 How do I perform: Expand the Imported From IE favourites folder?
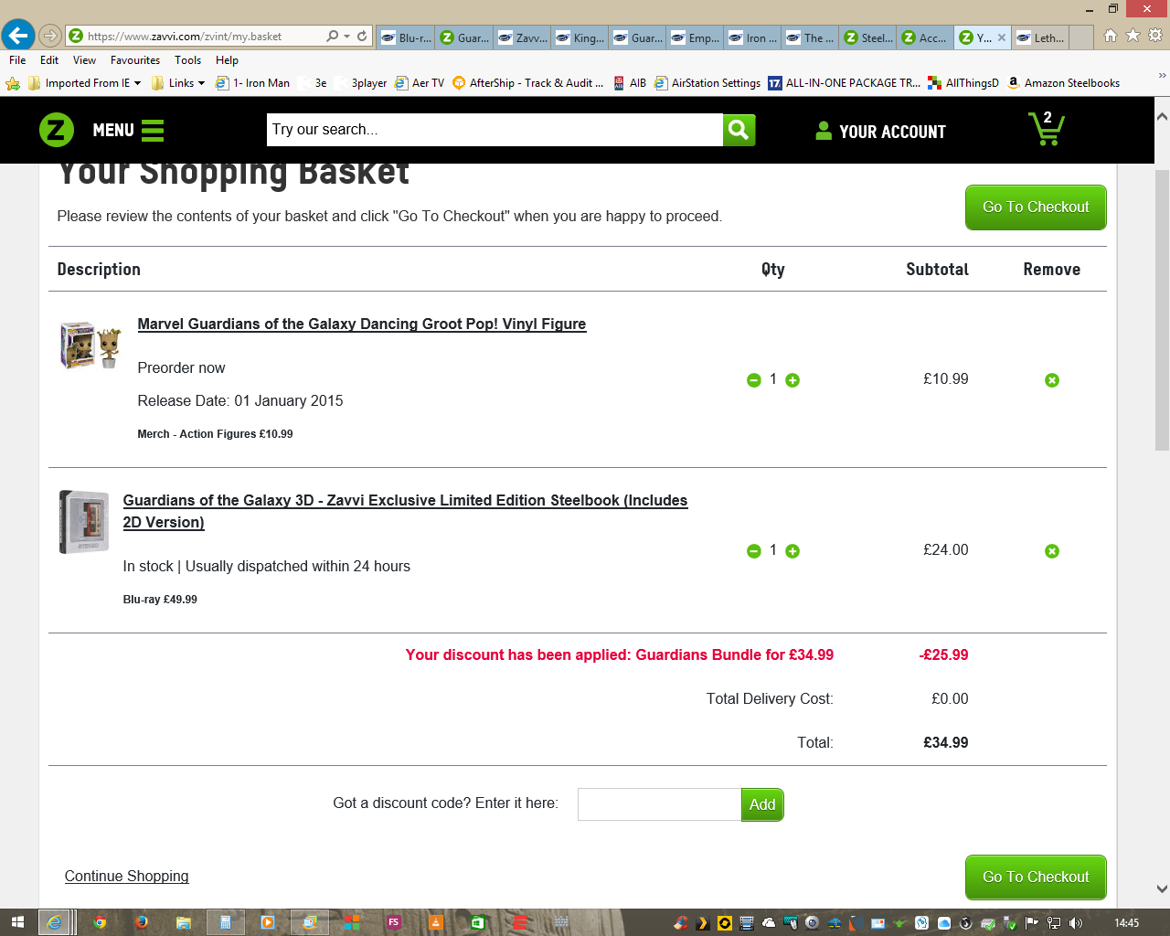pyautogui.click(x=85, y=83)
